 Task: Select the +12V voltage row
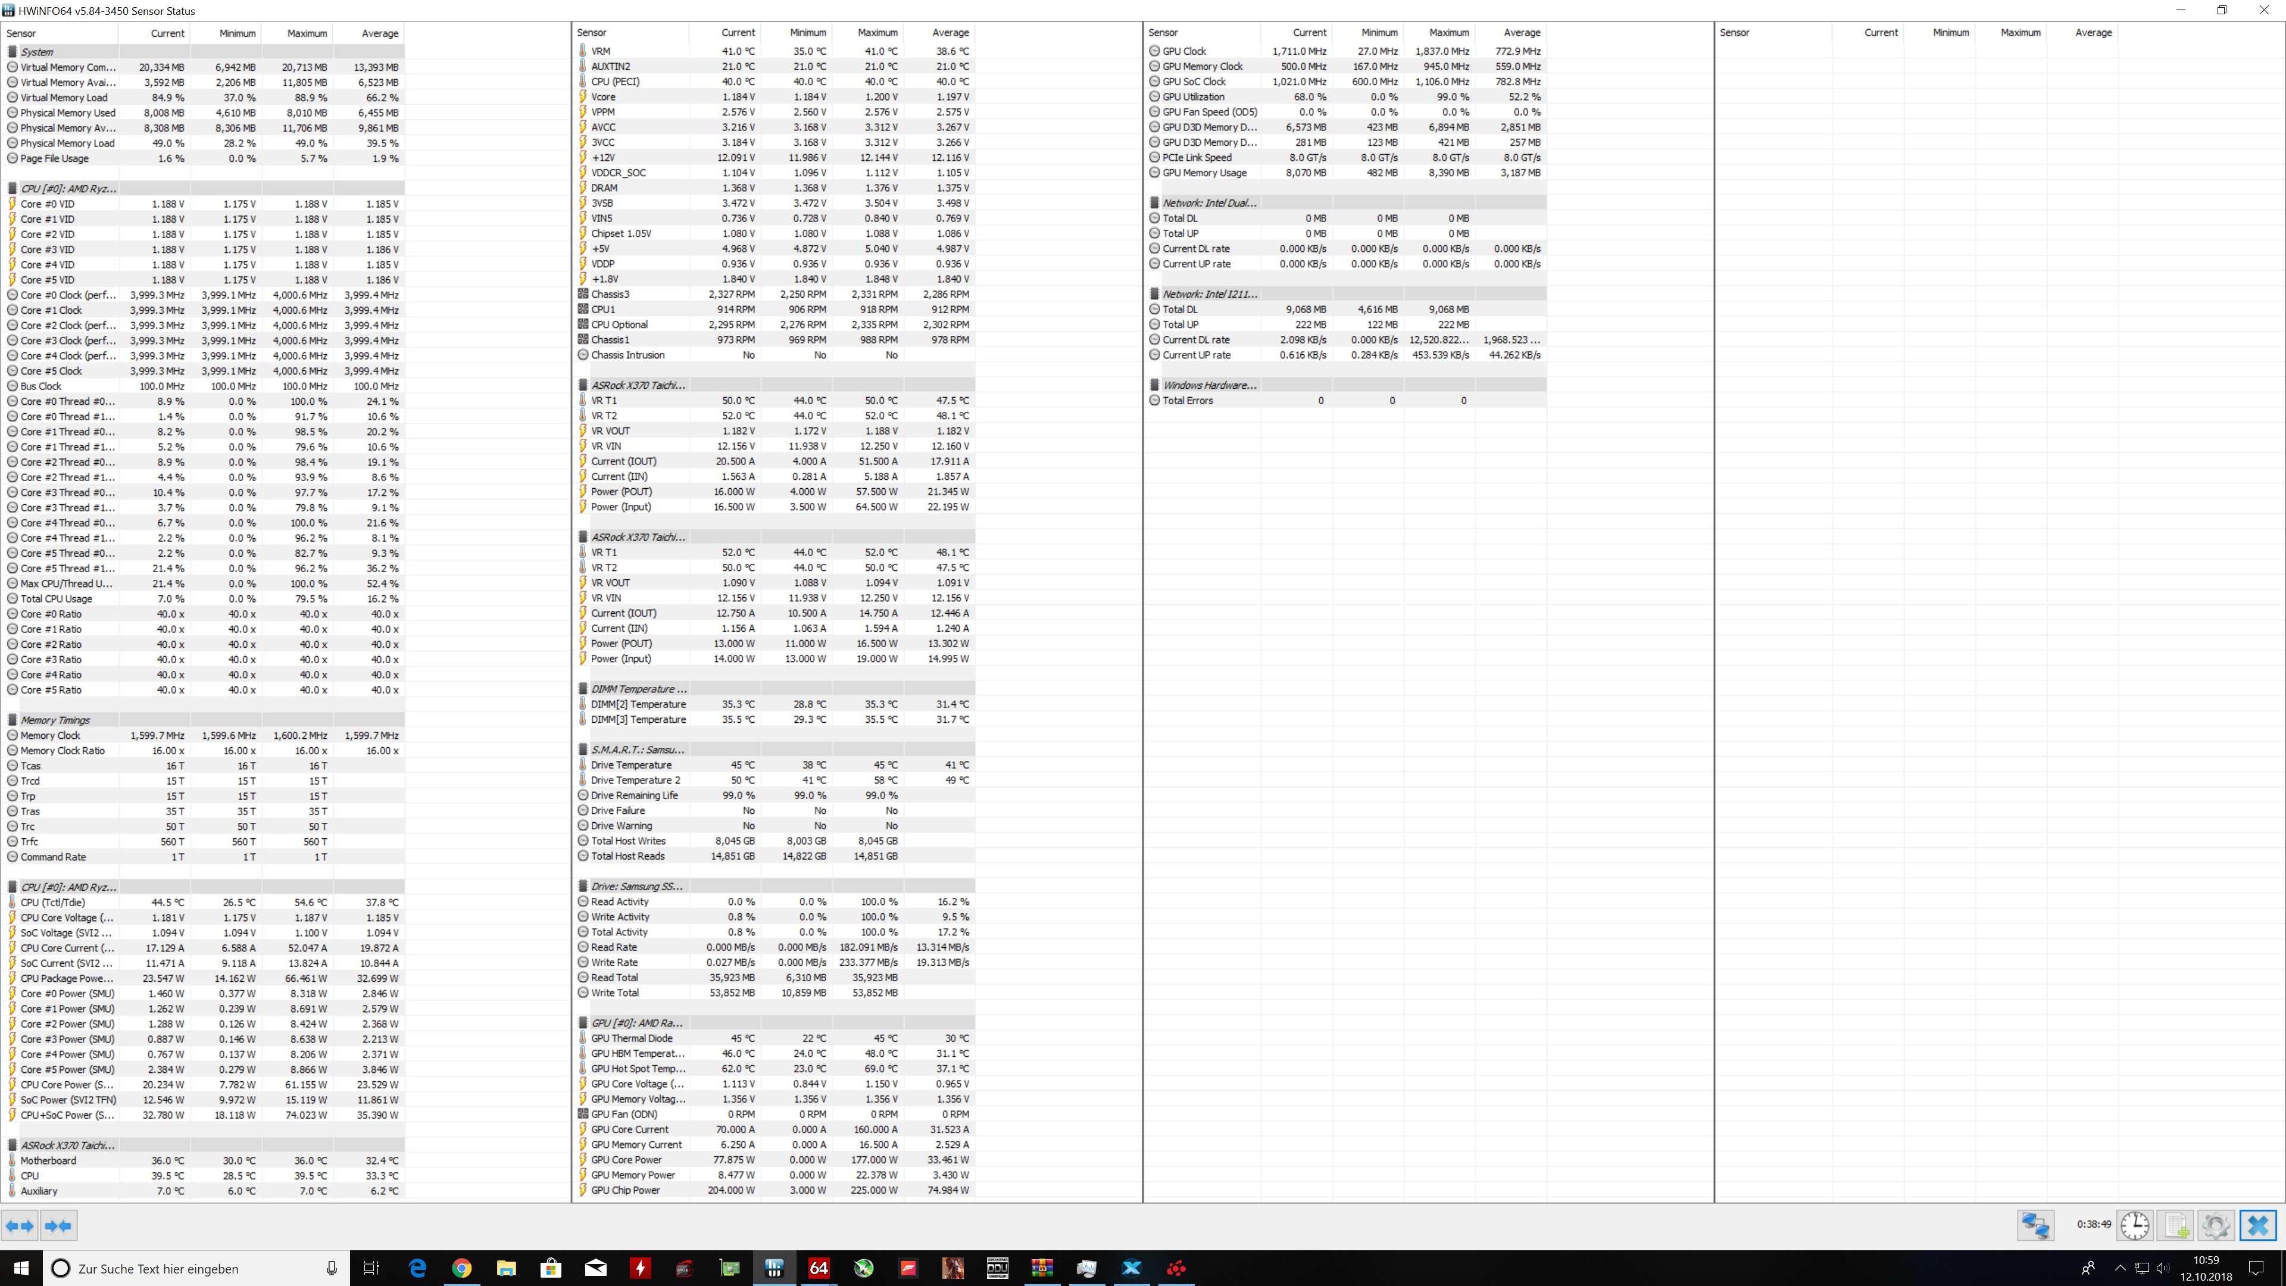775,158
